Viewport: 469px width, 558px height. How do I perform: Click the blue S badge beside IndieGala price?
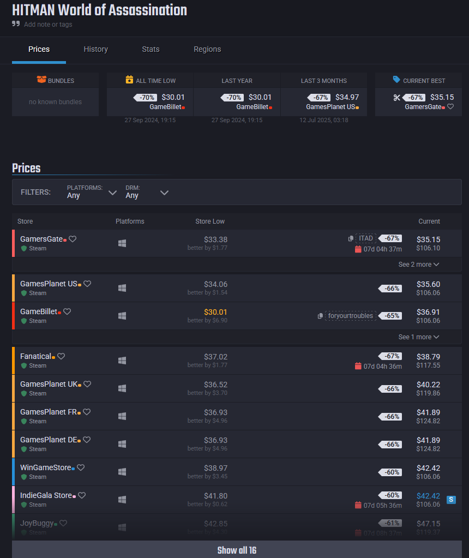tap(451, 500)
